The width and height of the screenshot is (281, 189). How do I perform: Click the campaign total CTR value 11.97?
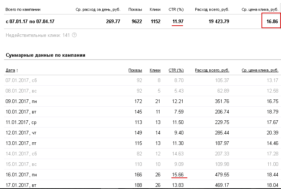pos(178,21)
